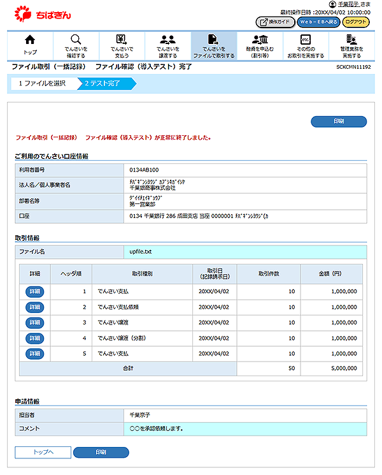382x475 pixels.
Task: Click 担当者 value 千葉京子
Action: coord(139,415)
